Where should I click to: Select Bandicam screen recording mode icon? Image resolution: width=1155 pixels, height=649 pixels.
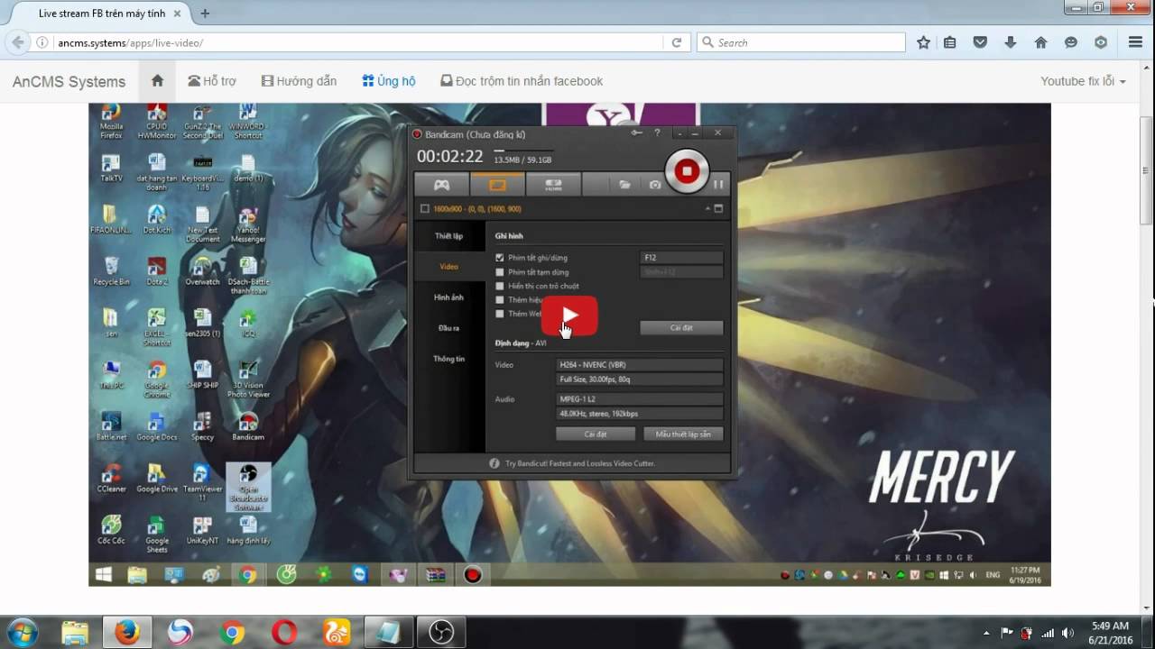click(497, 184)
